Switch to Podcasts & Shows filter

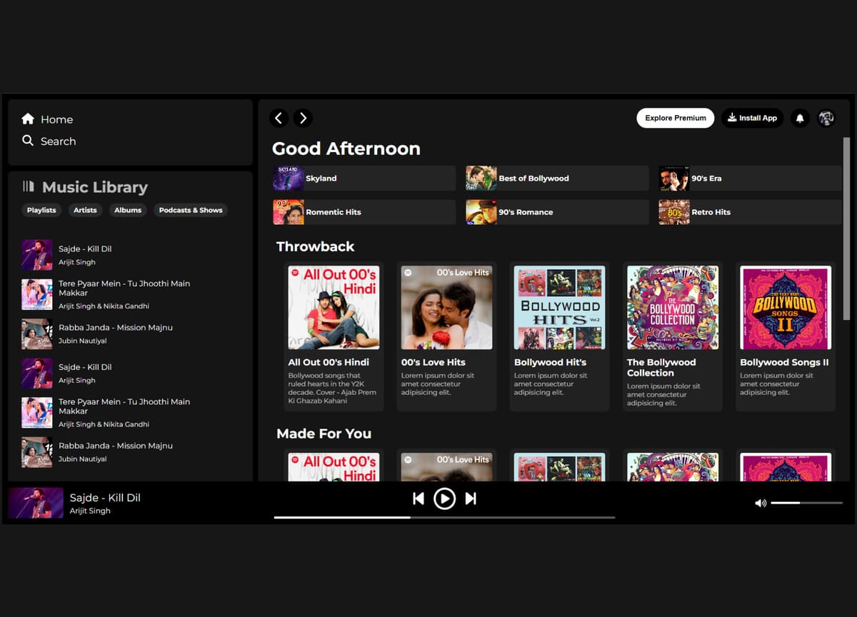[x=191, y=210]
